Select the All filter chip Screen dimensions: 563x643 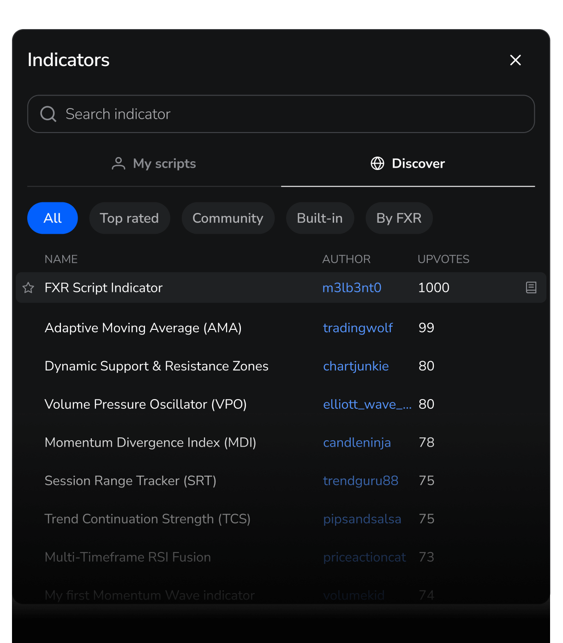[53, 218]
